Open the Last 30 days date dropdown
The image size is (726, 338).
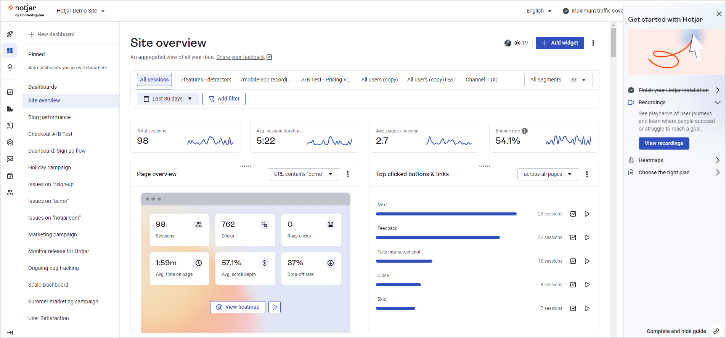(x=168, y=99)
